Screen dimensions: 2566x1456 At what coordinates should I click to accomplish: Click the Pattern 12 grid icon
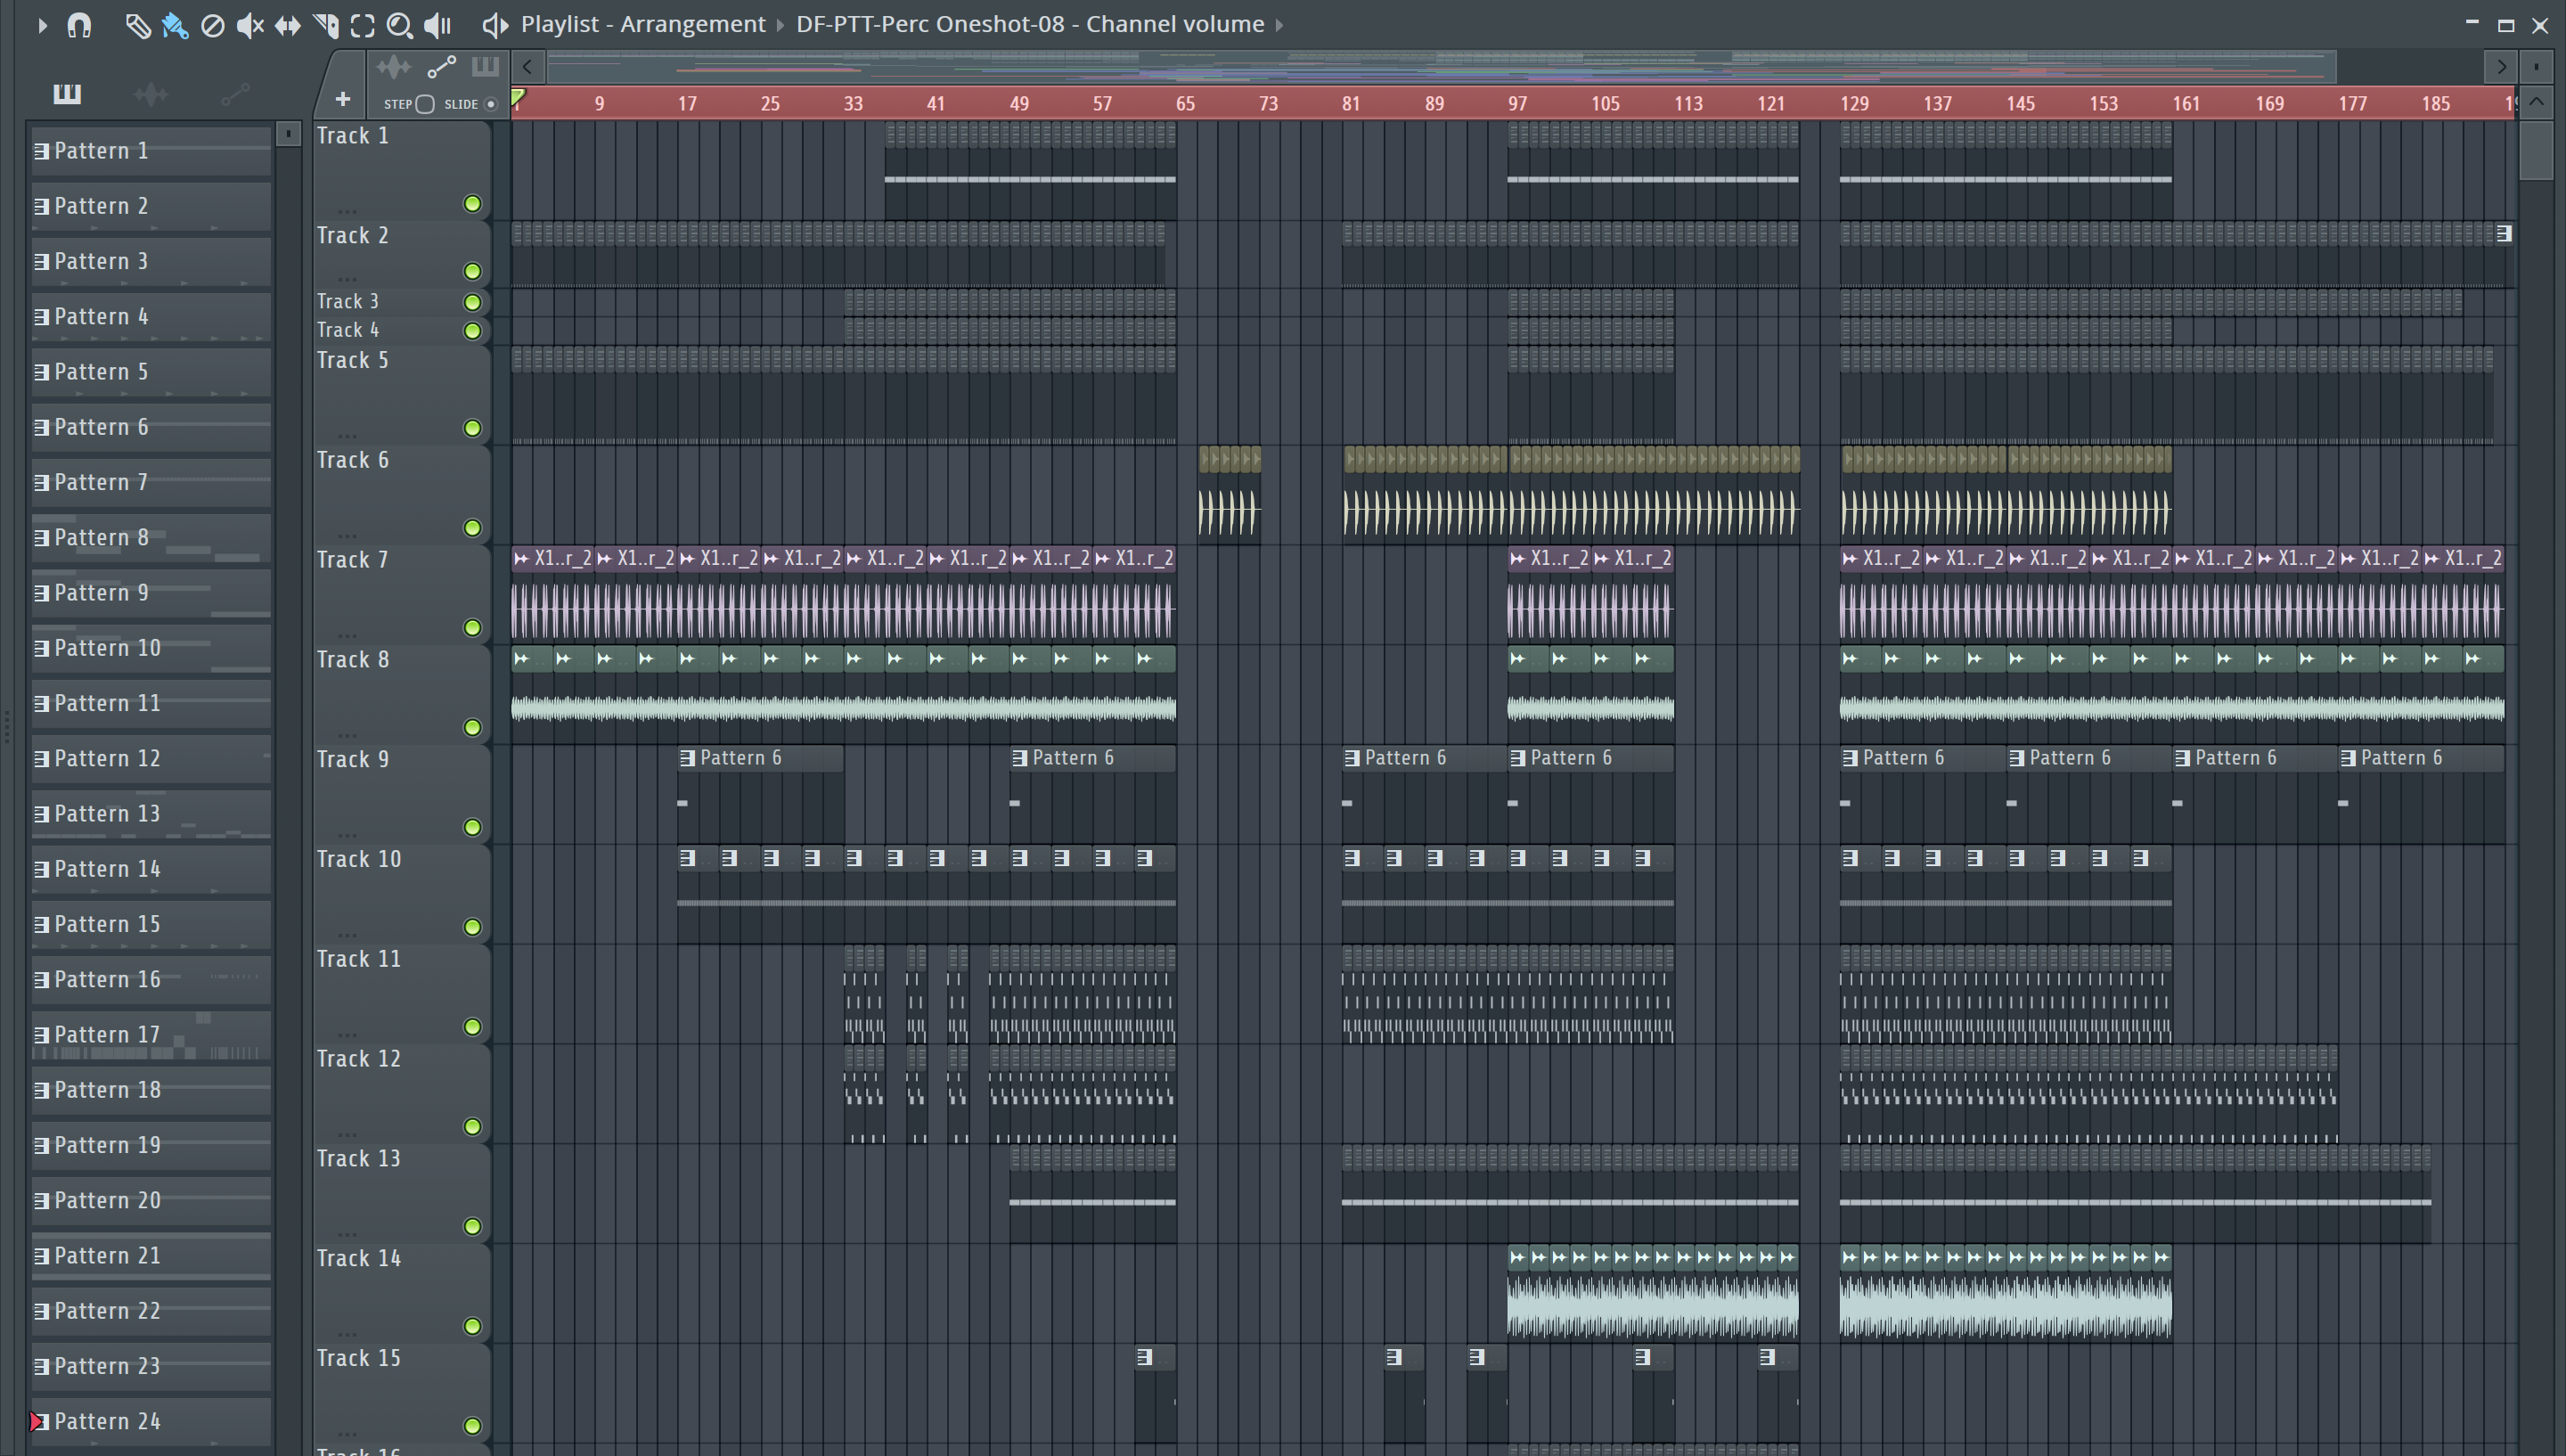pos(42,759)
